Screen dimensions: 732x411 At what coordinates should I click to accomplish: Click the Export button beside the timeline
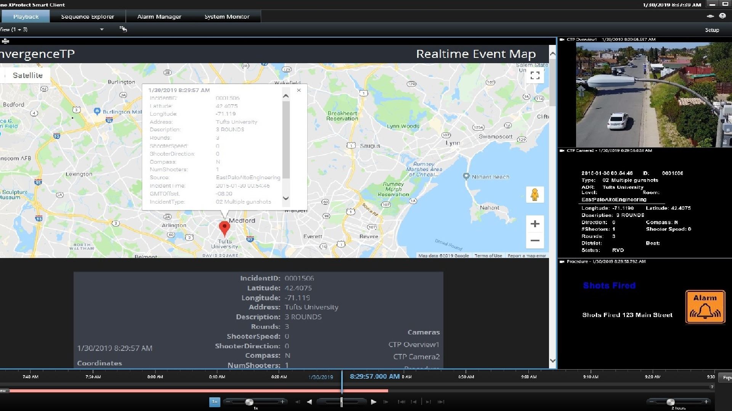726,378
